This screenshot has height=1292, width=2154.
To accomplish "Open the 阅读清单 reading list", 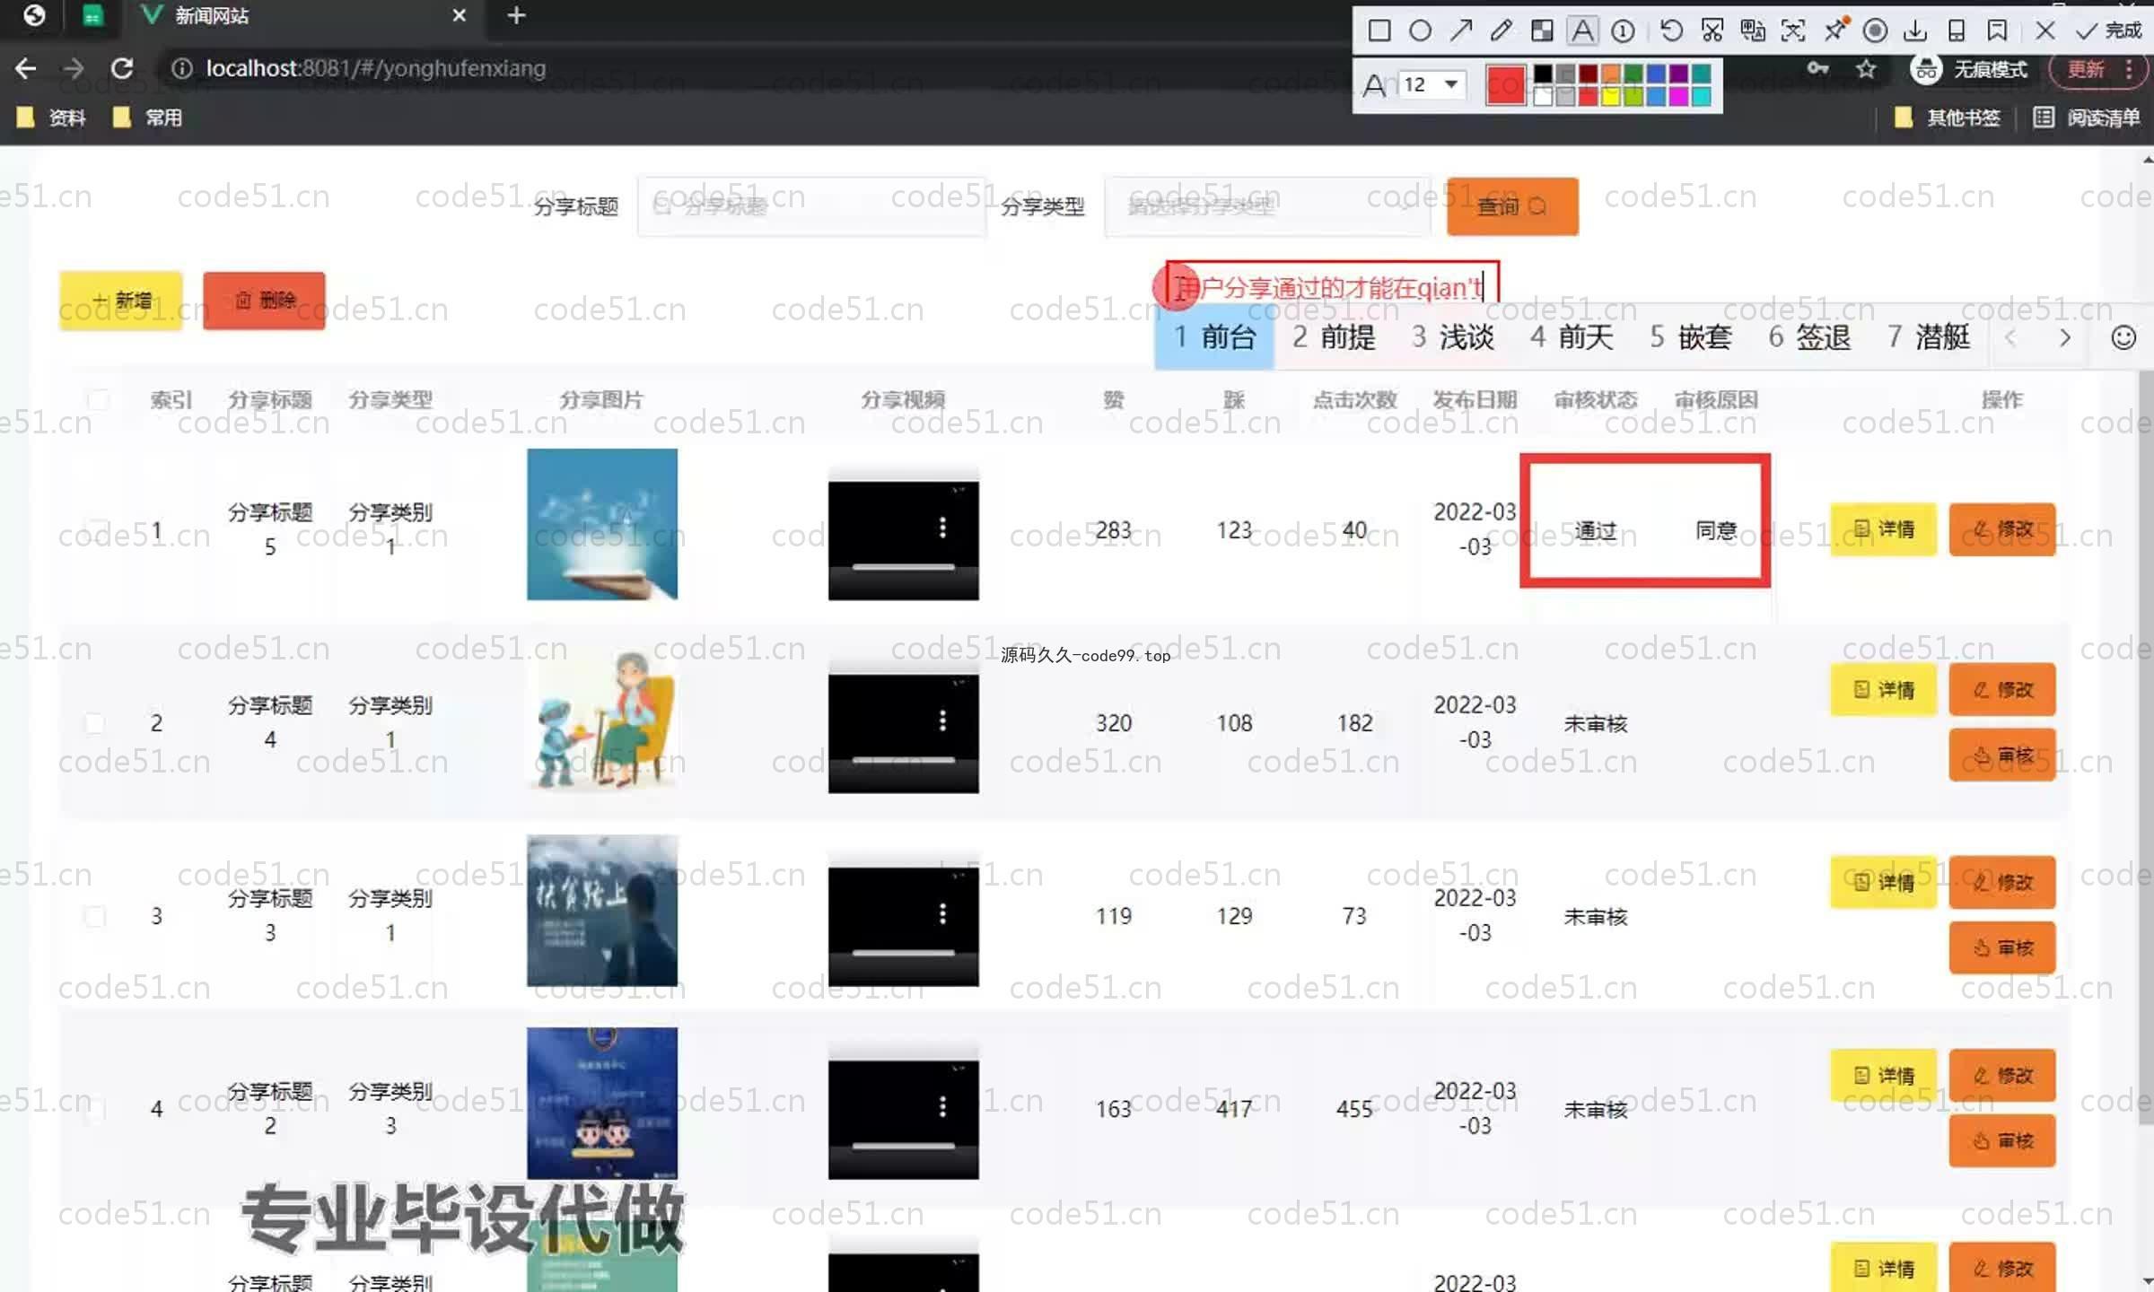I will [2087, 118].
